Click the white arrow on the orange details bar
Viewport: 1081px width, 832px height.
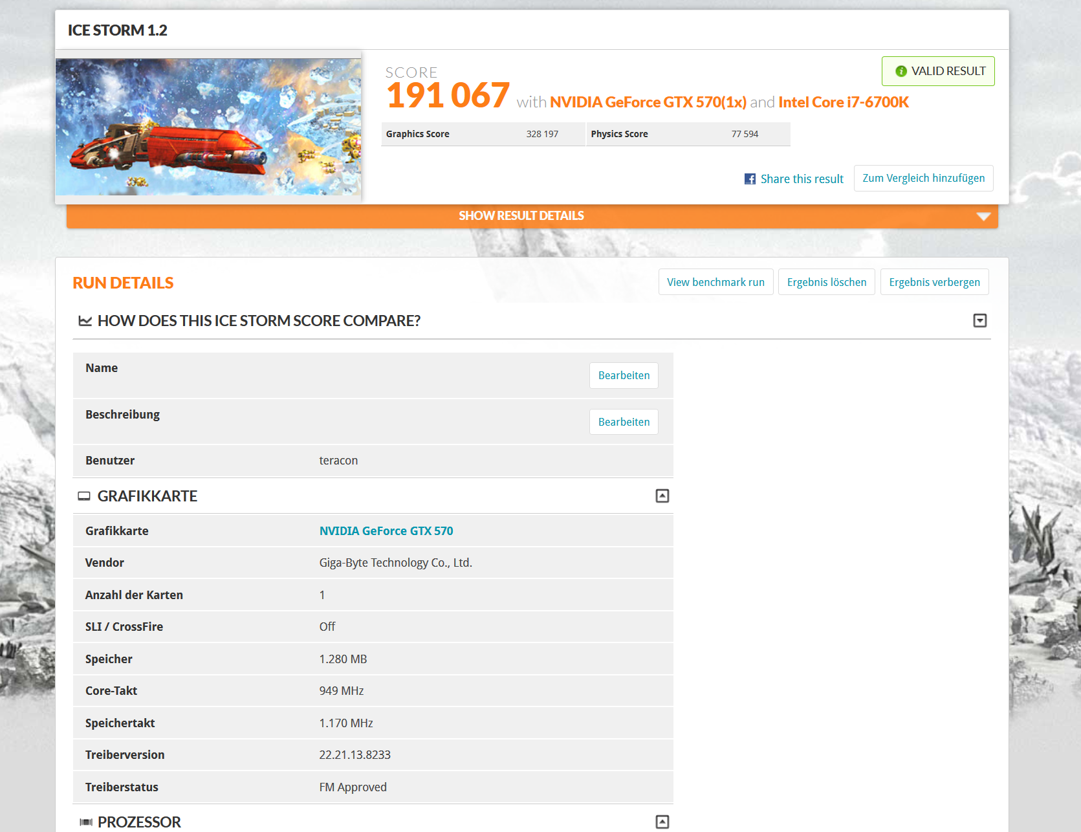pos(983,216)
